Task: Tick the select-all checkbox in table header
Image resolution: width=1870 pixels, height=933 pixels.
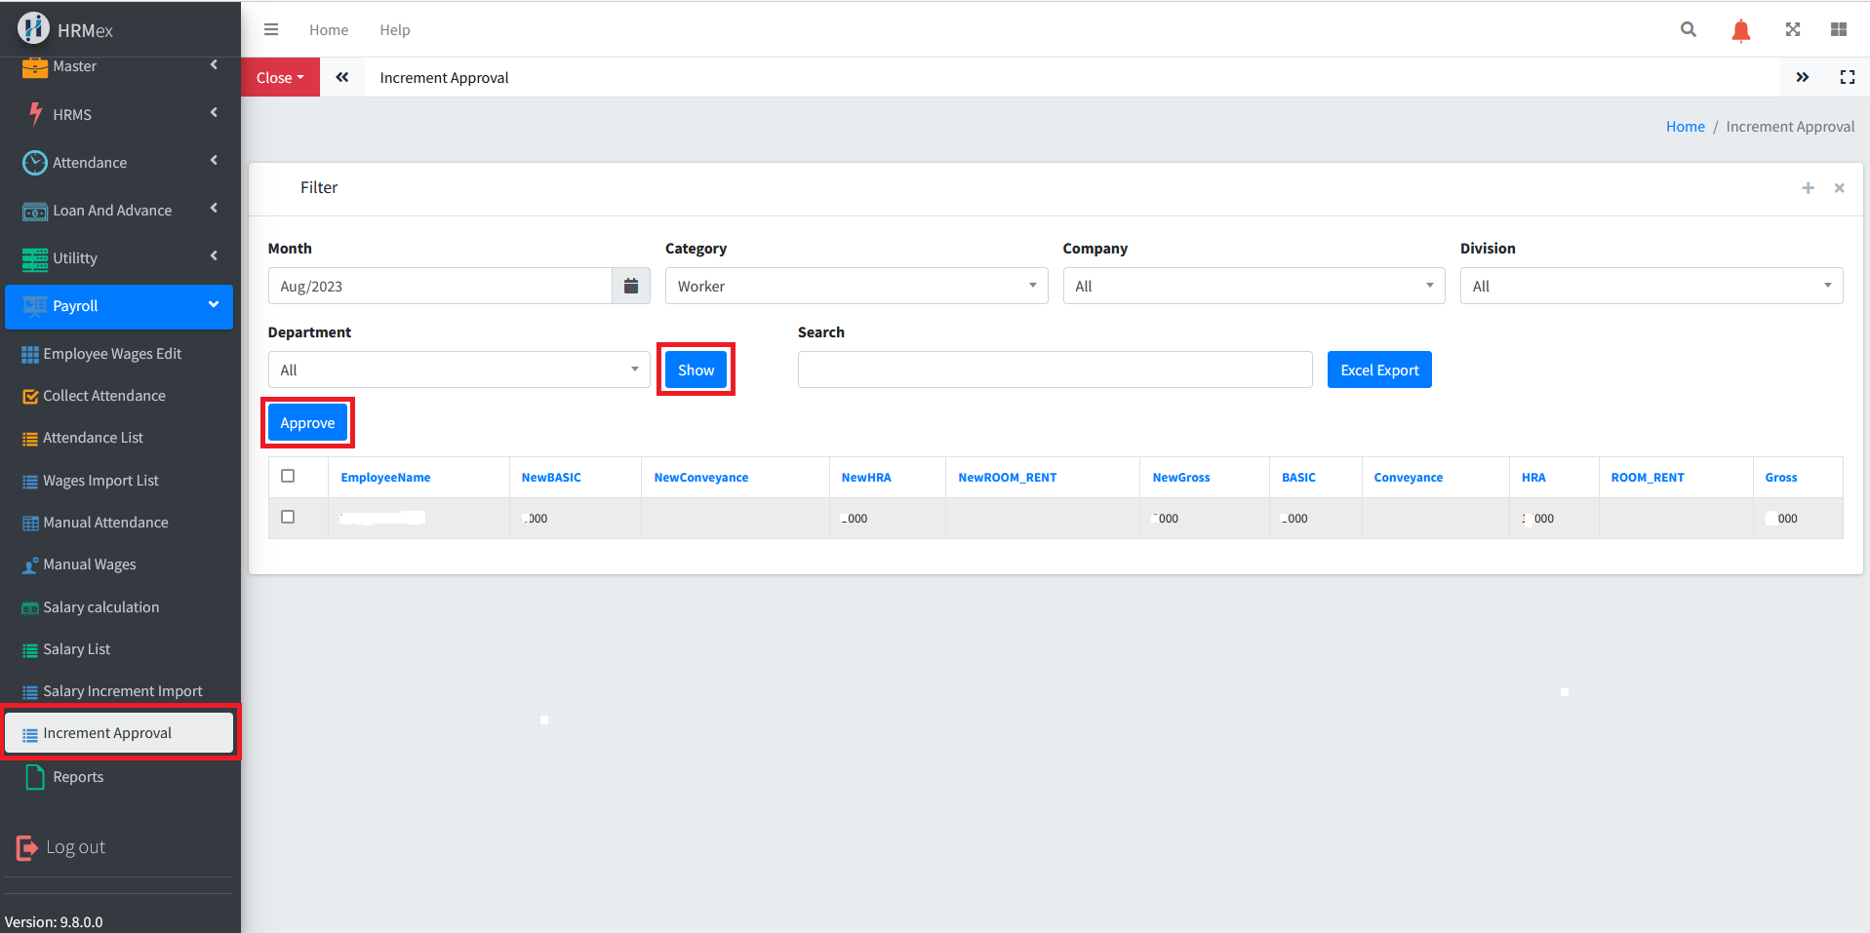Action: coord(288,476)
